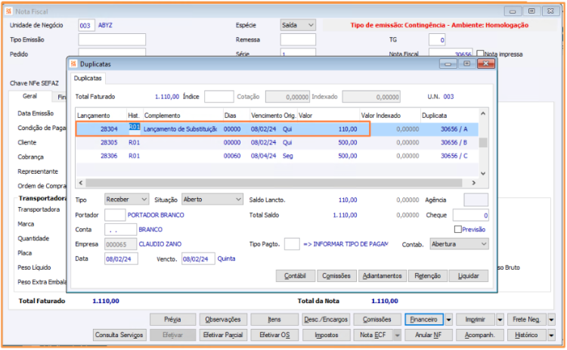Open the Contab. dropdown showing Abertura
This screenshot has width=567, height=350.
tap(458, 244)
